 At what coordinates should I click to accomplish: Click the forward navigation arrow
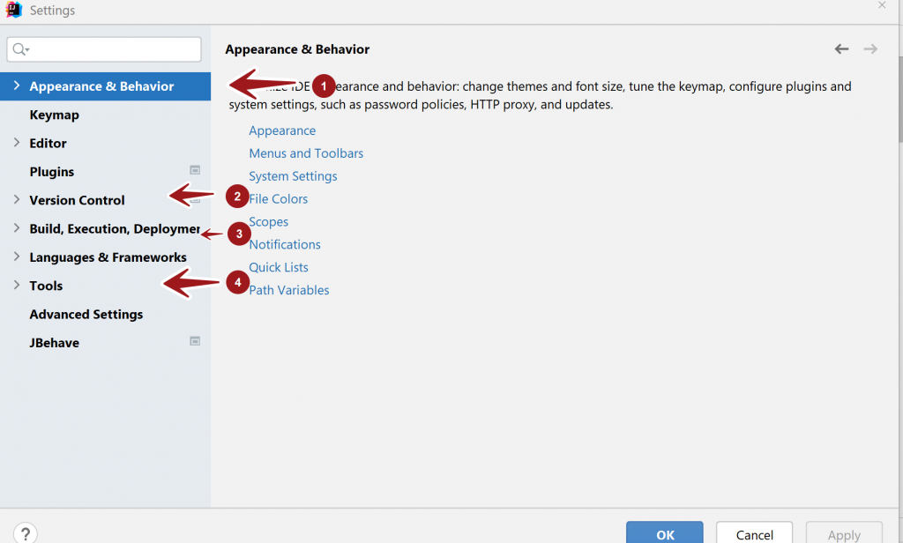click(870, 49)
